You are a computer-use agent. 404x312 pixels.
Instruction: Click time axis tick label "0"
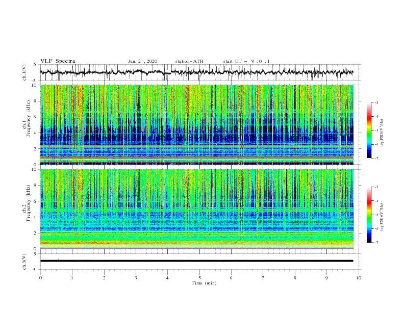point(40,278)
